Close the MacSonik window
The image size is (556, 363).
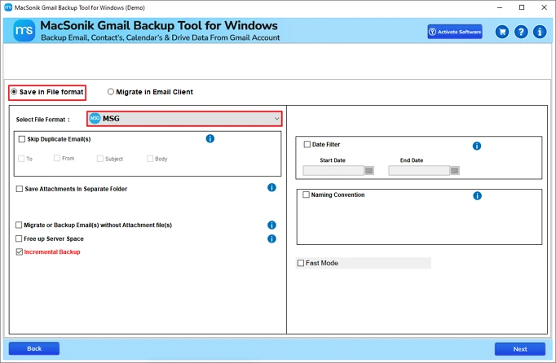(545, 7)
